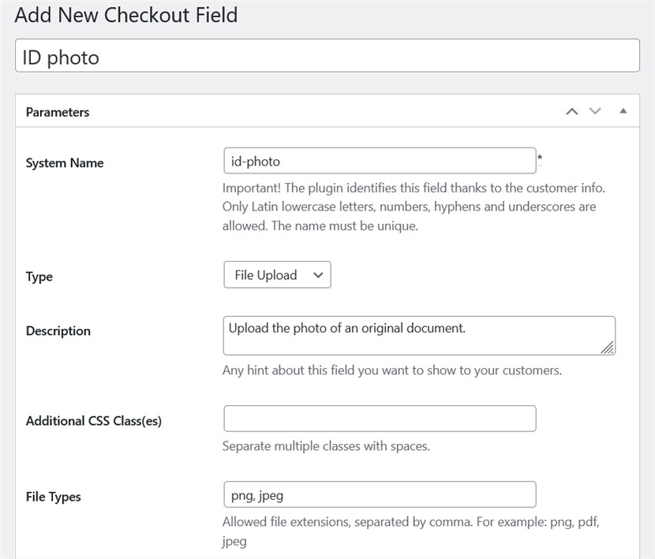Click the "Separate multiple classes with spaces" hint
The image size is (655, 559).
[326, 446]
